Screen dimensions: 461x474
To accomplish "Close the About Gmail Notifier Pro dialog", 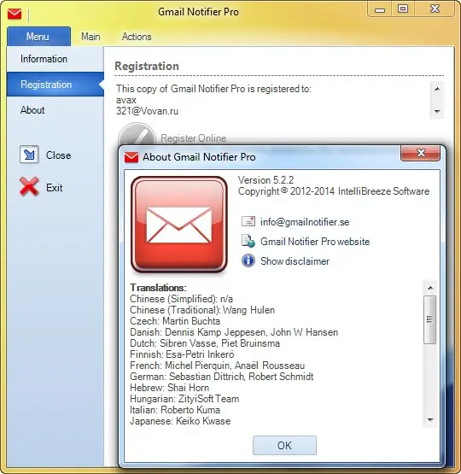I will (420, 153).
